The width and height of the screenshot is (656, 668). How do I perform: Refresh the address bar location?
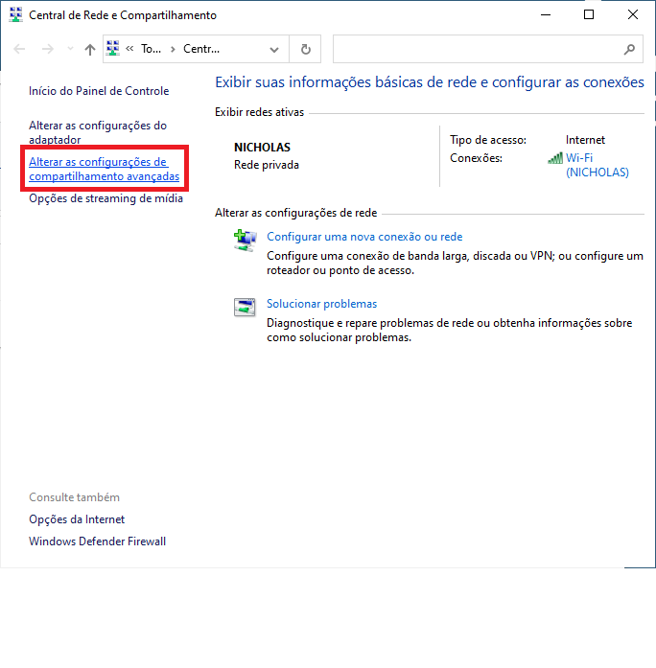click(x=305, y=49)
